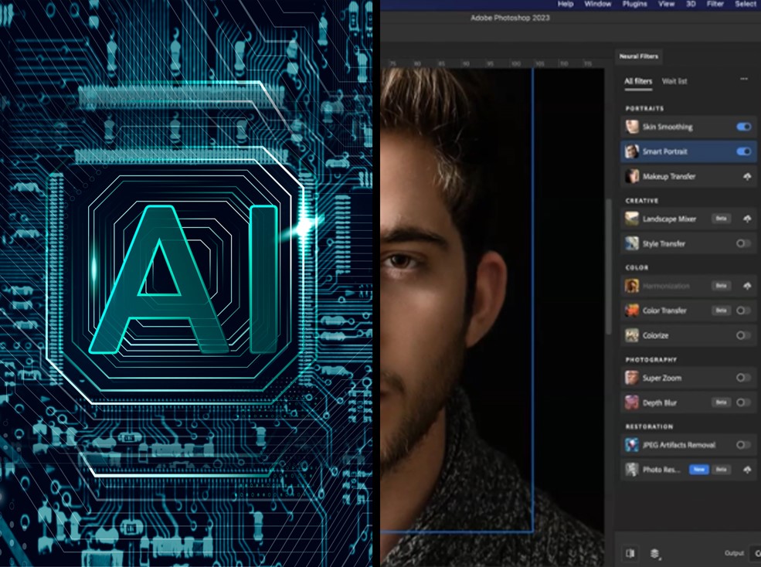Click the Neural Filters panel title tab
This screenshot has height=567, width=761.
coord(639,56)
